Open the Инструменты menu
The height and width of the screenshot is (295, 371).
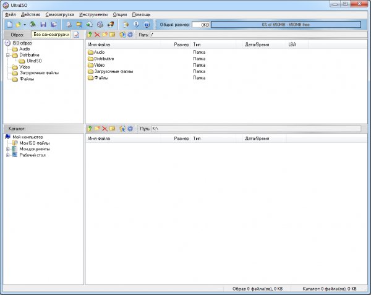click(93, 15)
